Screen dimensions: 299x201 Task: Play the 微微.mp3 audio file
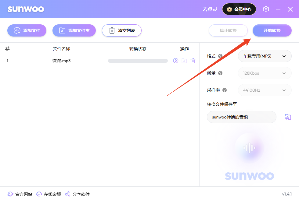(175, 61)
